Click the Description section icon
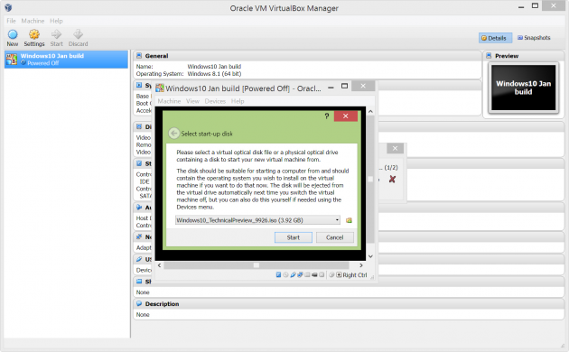This screenshot has height=352, width=569. click(x=139, y=303)
